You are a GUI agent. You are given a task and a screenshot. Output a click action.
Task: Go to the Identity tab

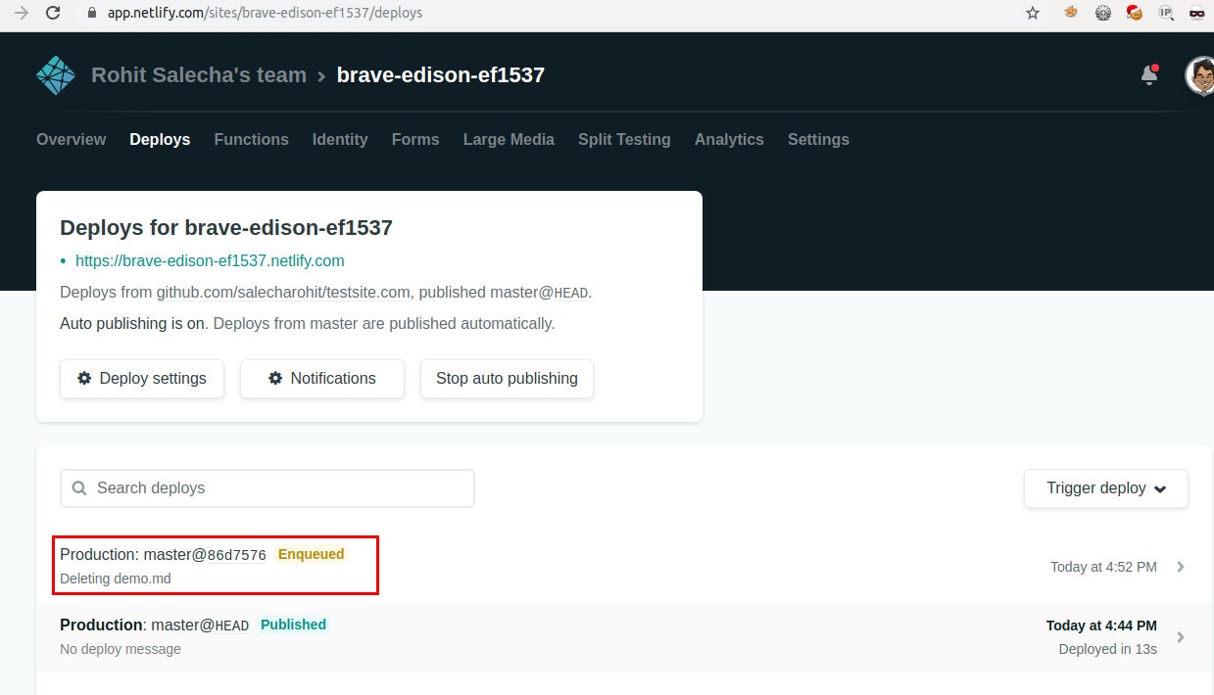click(340, 140)
